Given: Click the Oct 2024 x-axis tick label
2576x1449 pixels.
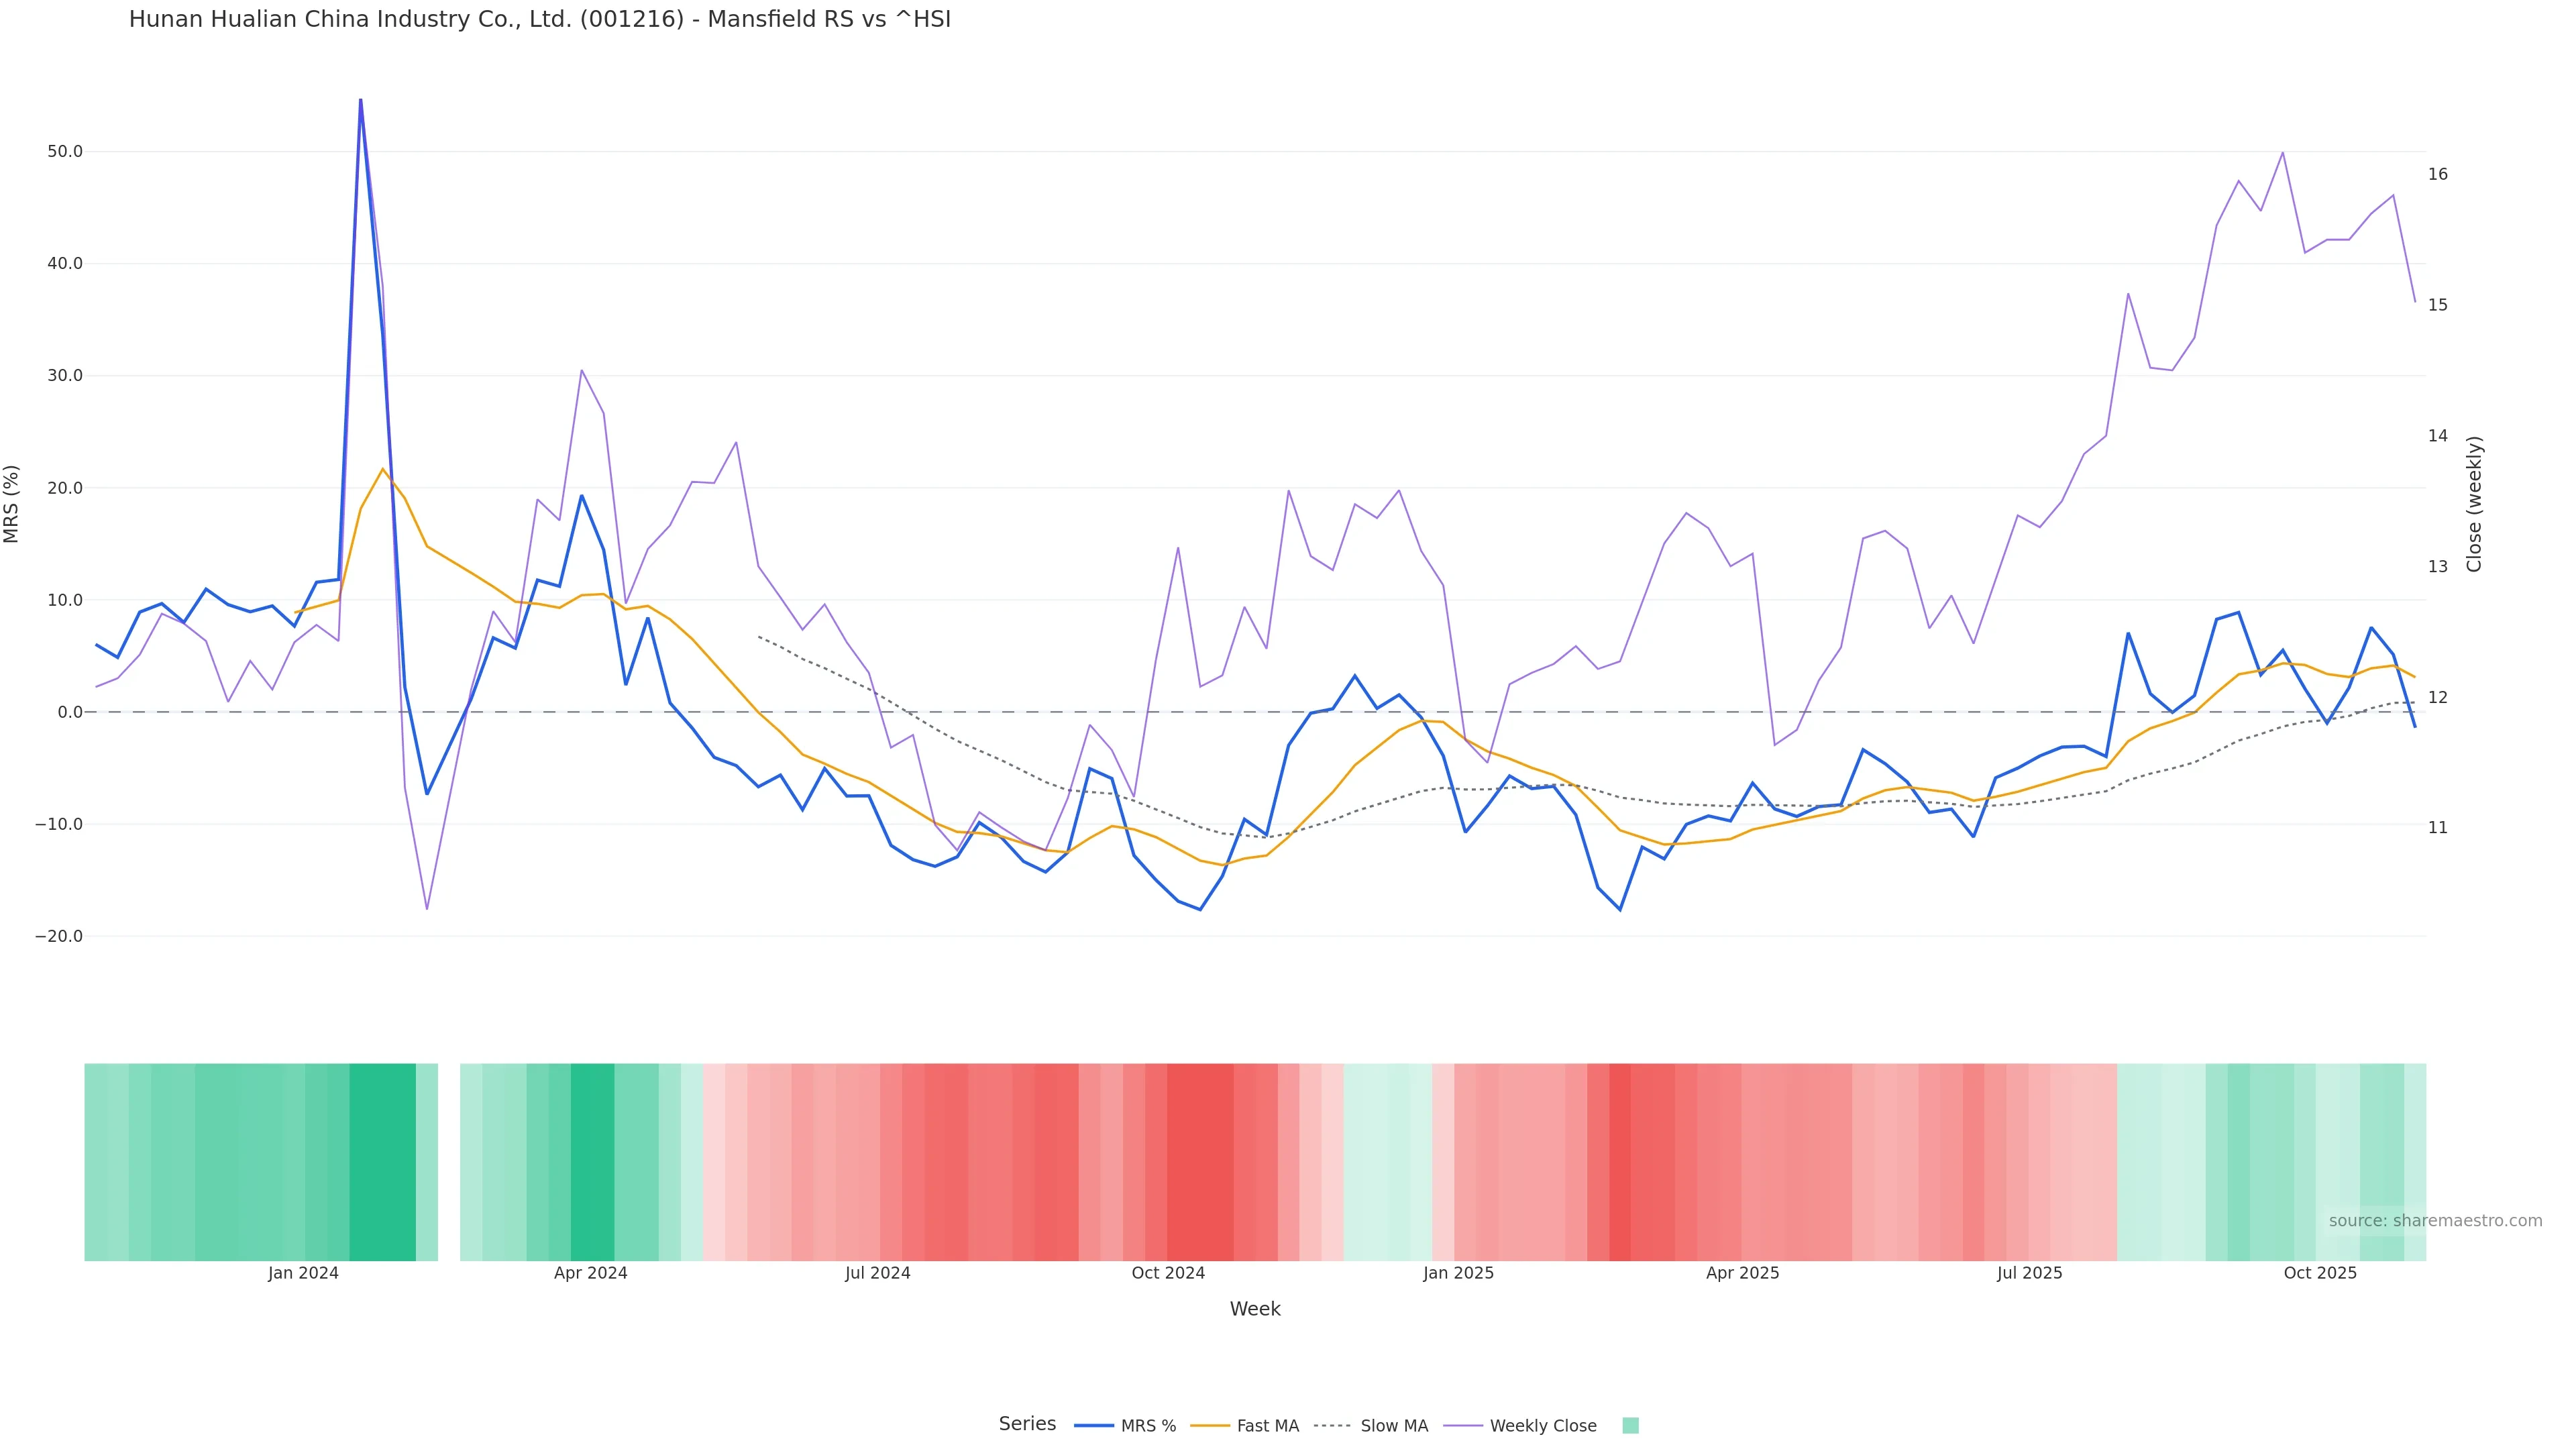Looking at the screenshot, I should (1168, 1273).
